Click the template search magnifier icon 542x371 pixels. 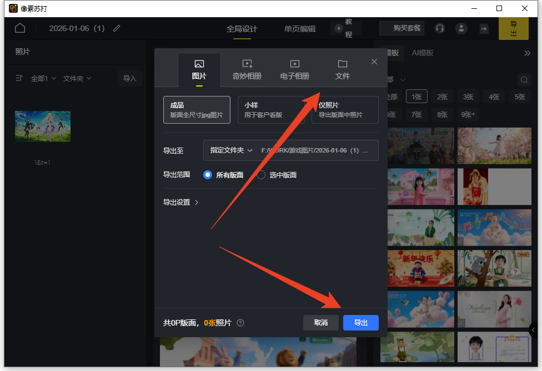524,80
